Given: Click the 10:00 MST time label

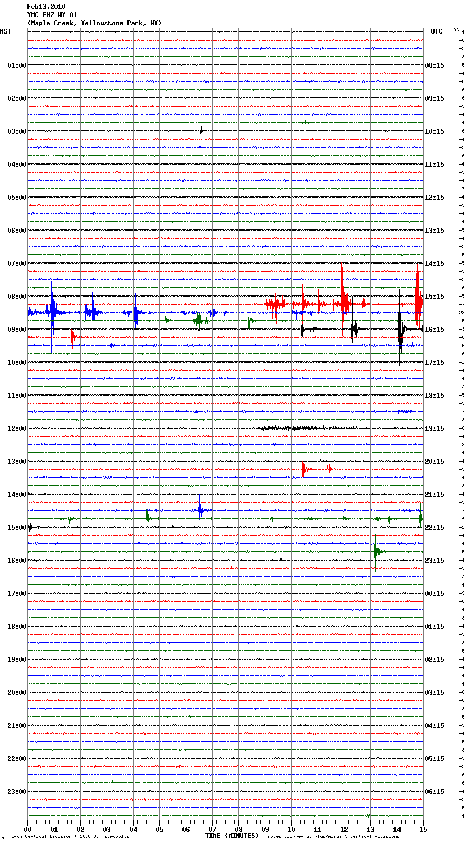Looking at the screenshot, I should [17, 363].
